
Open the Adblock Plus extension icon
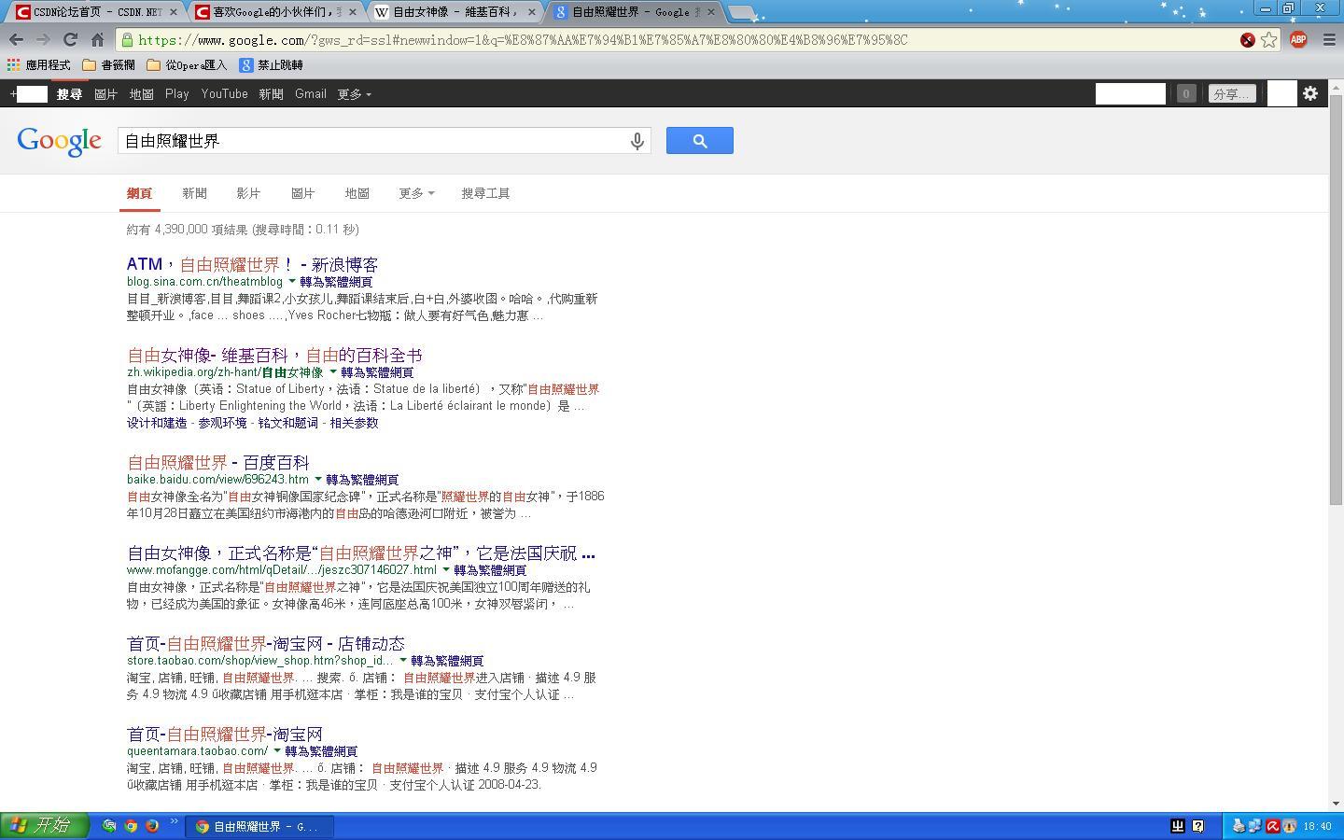click(1298, 39)
